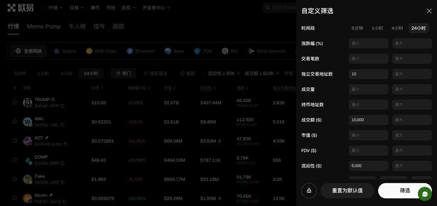437x206 pixels.
Task: Sort the table by 笔数 column
Action: (x=242, y=88)
